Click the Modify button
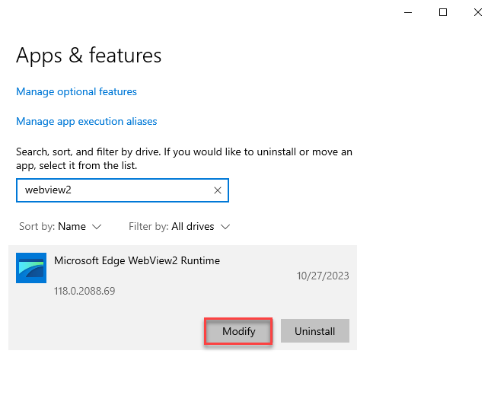The height and width of the screenshot is (405, 491). [x=238, y=331]
